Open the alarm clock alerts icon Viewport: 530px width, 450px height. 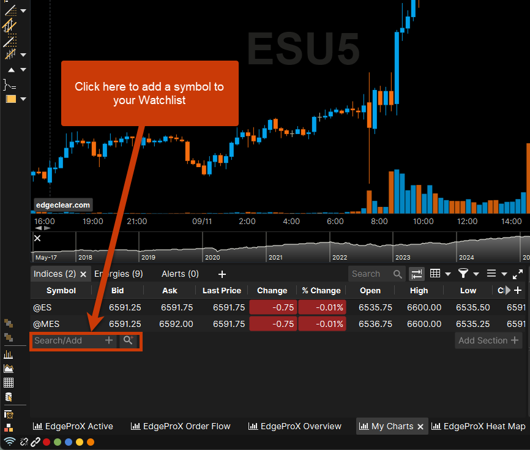(9, 415)
